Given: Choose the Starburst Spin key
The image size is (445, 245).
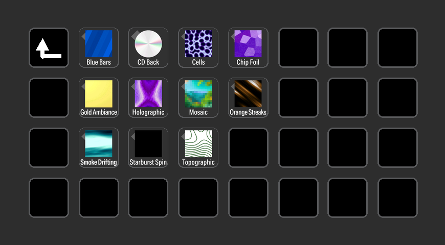Looking at the screenshot, I should point(148,148).
